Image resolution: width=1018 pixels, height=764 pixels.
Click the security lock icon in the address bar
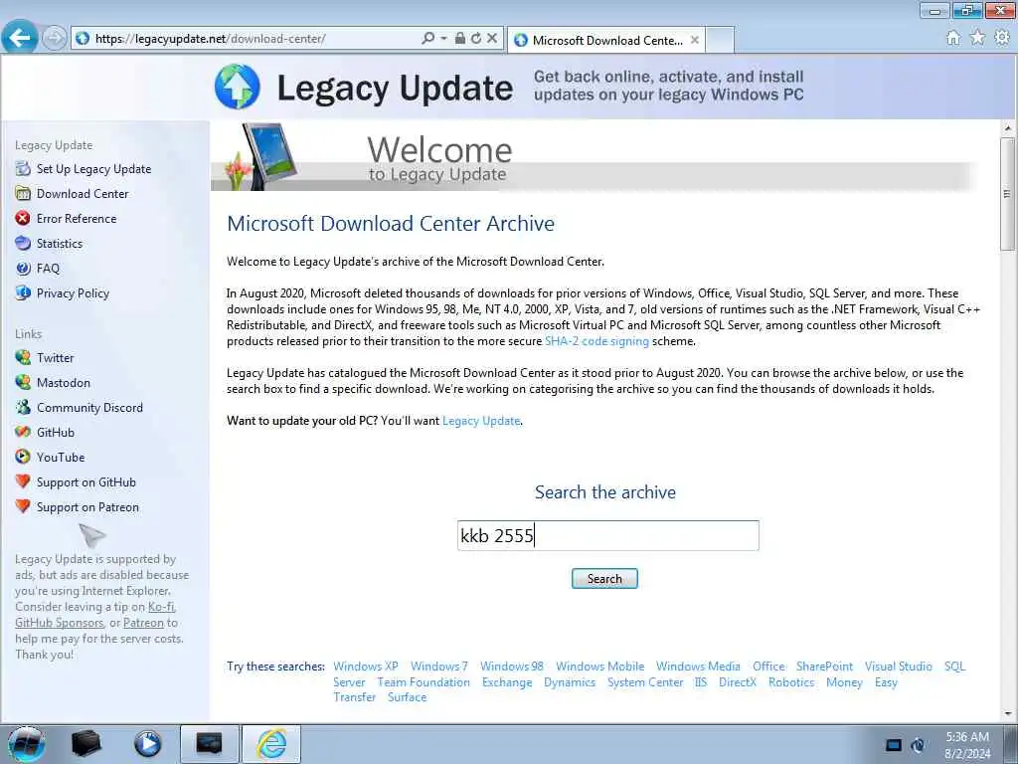459,39
